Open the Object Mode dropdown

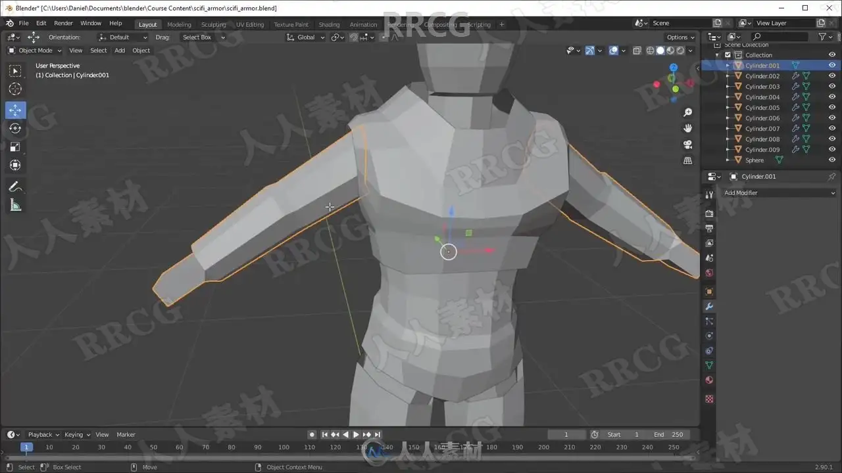[34, 51]
